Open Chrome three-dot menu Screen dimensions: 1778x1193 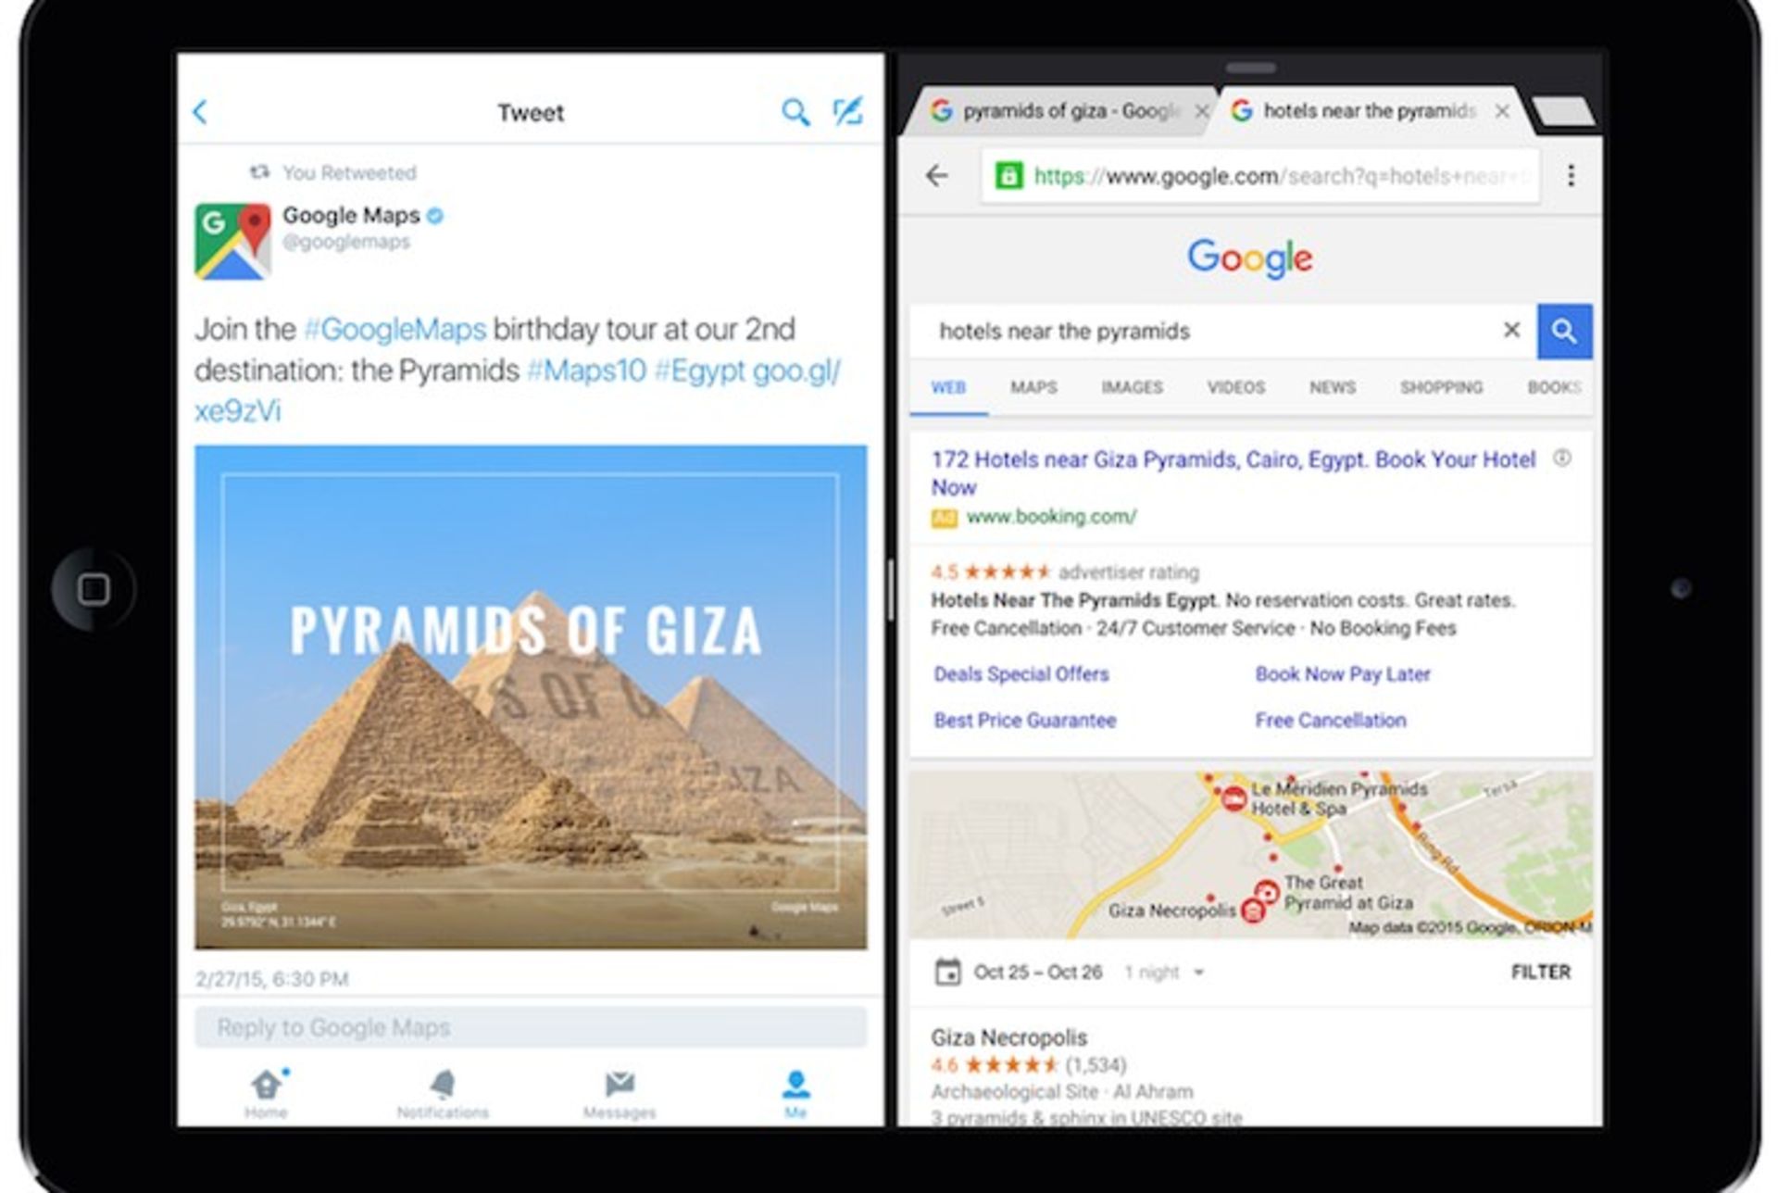pos(1571,176)
